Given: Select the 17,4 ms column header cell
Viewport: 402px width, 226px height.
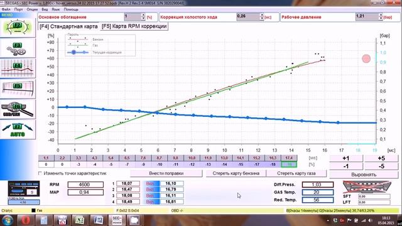Looking at the screenshot, I should coord(289,158).
